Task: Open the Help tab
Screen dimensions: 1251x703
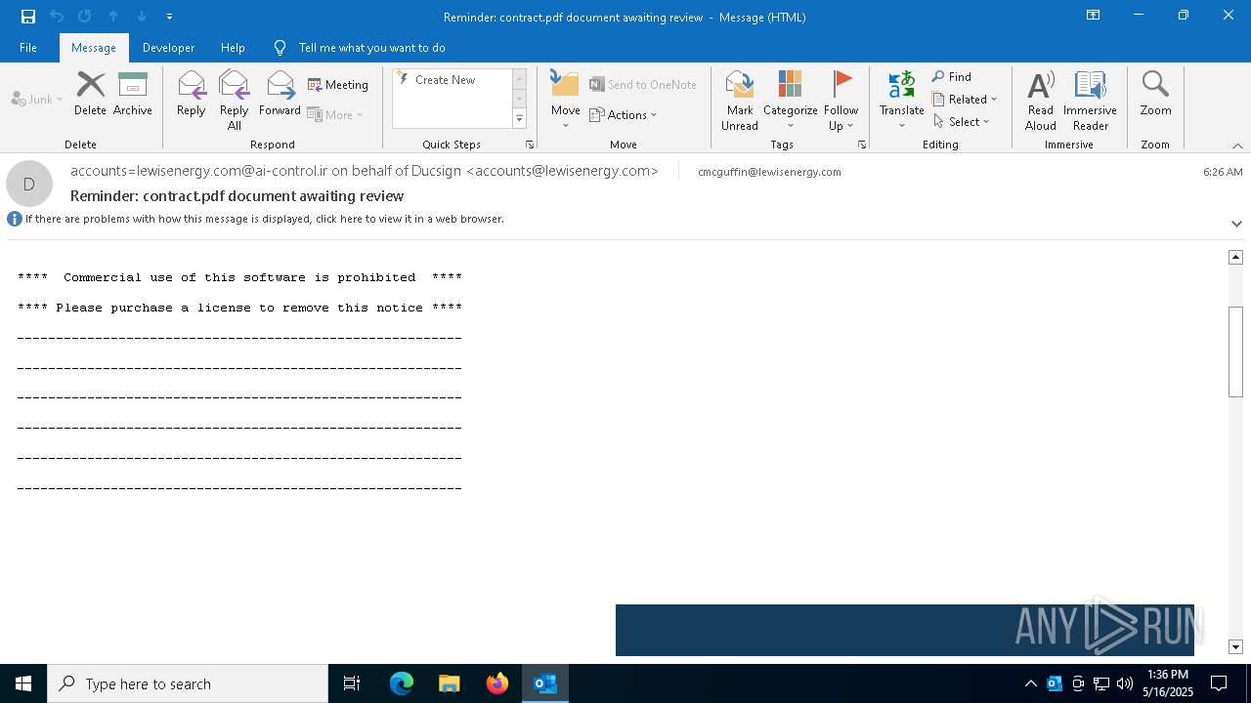Action: coord(233,48)
